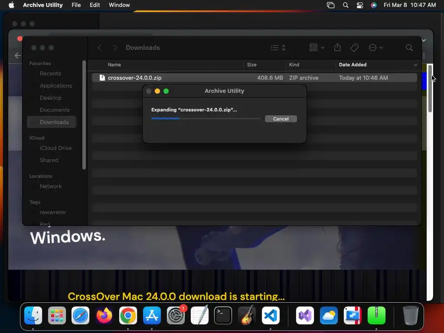The width and height of the screenshot is (444, 333).
Task: Open Visual Studio Code from Dock
Action: pyautogui.click(x=271, y=316)
